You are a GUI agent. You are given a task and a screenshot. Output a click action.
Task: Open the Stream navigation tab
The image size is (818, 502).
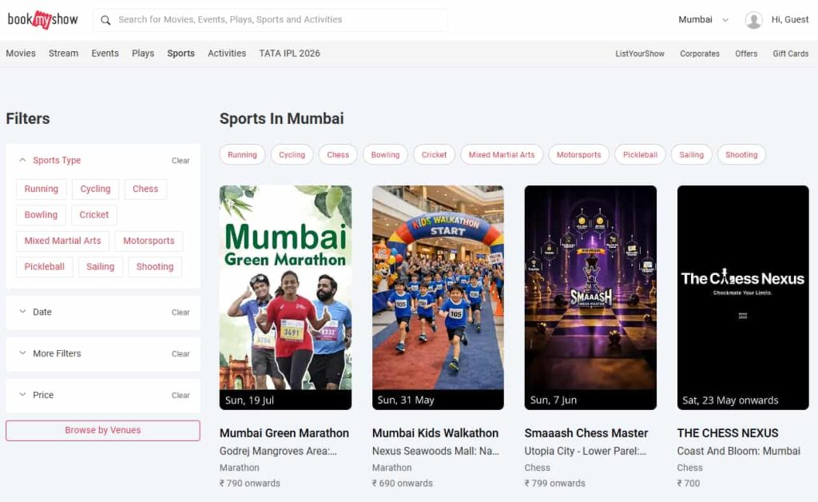click(x=63, y=54)
